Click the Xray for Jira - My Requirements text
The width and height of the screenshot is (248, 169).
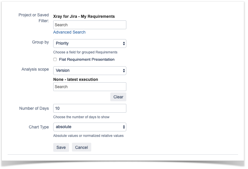pos(84,16)
